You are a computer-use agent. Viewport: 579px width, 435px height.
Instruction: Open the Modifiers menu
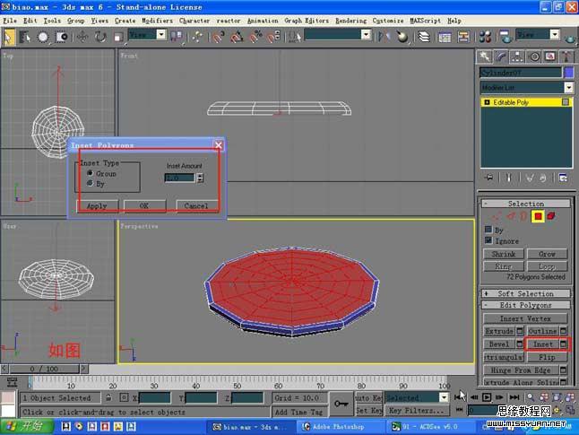[x=158, y=21]
